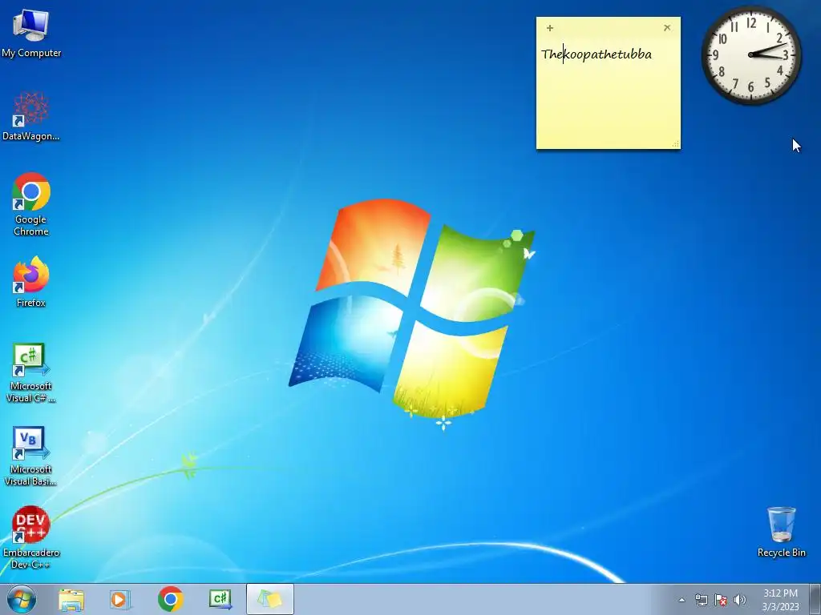Open the Action Center flag icon
This screenshot has width=821, height=615.
point(721,600)
